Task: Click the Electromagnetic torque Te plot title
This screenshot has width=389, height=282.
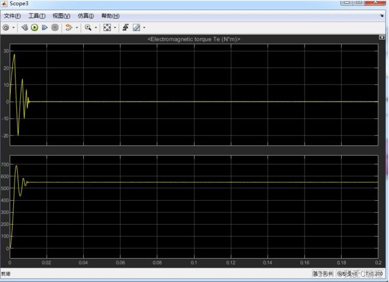Action: pos(194,39)
